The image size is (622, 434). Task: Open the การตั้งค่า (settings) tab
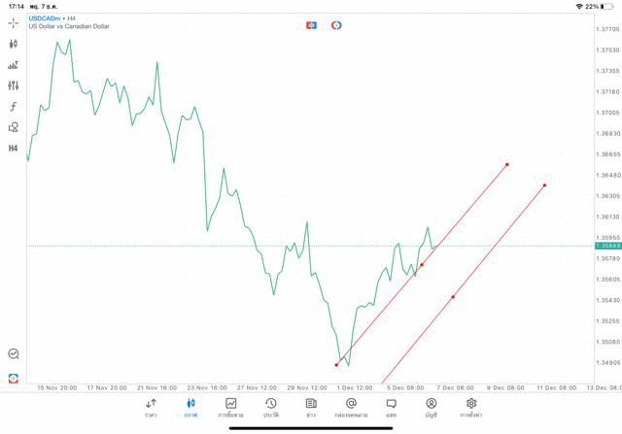(x=471, y=407)
